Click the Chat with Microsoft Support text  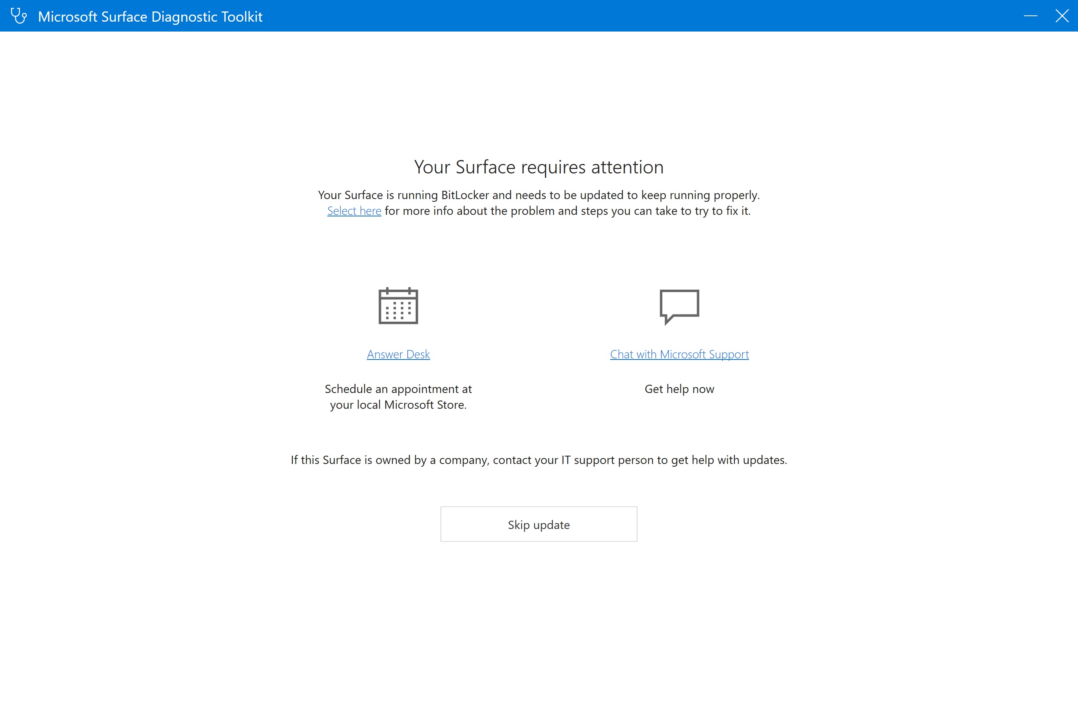point(679,354)
